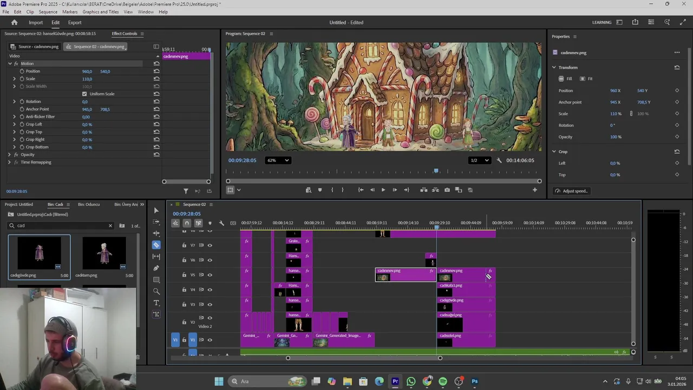Expand the Anti-flicker Filter parameter
This screenshot has height=390, width=693.
(15, 116)
